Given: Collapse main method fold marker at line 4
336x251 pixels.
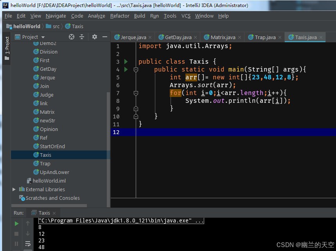Looking at the screenshot, I should (136, 70).
